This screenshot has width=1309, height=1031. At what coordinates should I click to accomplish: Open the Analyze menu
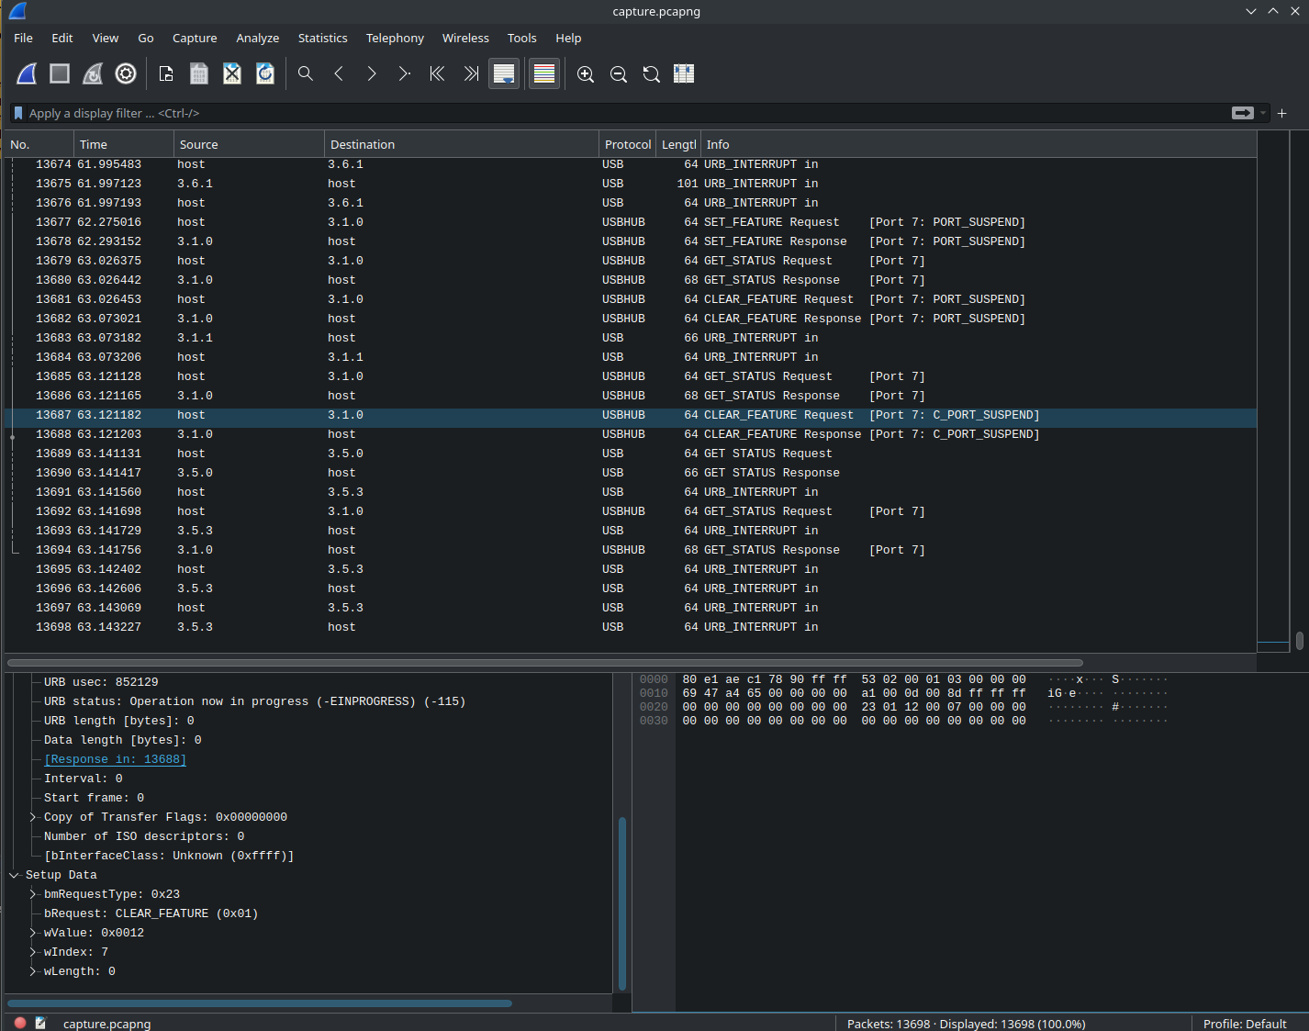click(257, 38)
